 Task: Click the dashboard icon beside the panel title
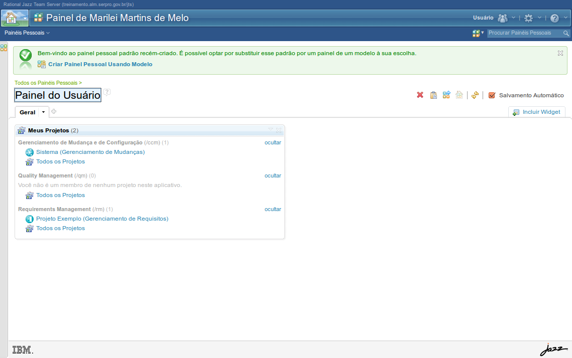point(38,18)
